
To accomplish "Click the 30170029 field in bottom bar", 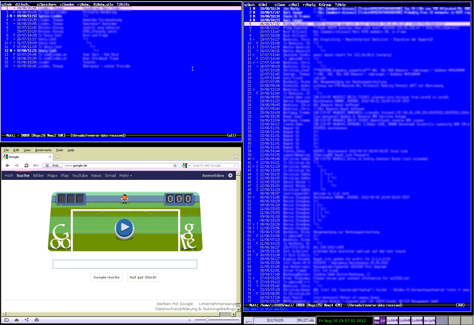I will coord(275,321).
